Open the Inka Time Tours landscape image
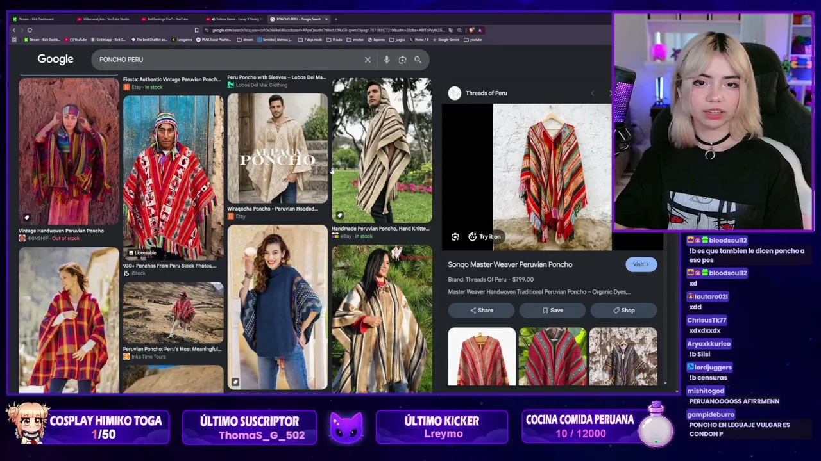The width and height of the screenshot is (821, 461). click(173, 313)
